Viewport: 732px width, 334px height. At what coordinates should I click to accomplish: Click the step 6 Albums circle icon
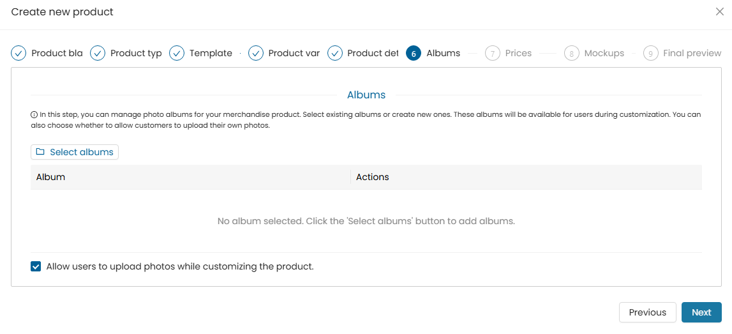click(x=414, y=53)
